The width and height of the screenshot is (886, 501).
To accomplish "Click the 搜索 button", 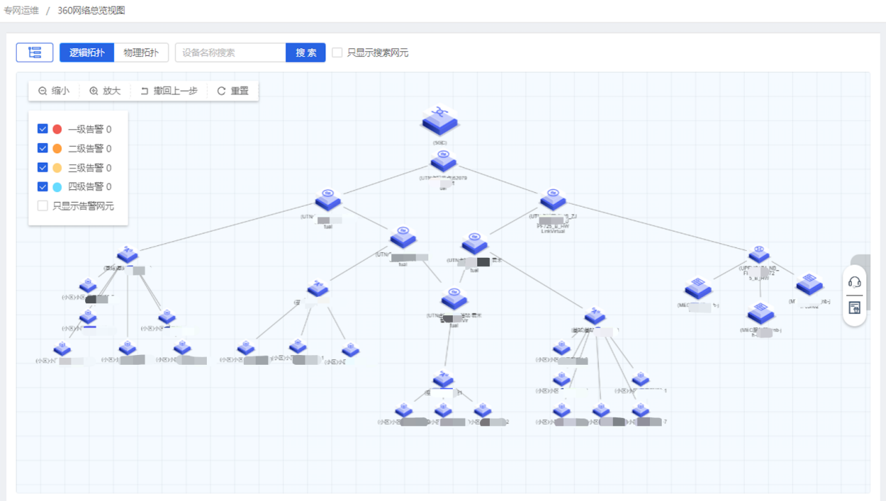I will [305, 52].
